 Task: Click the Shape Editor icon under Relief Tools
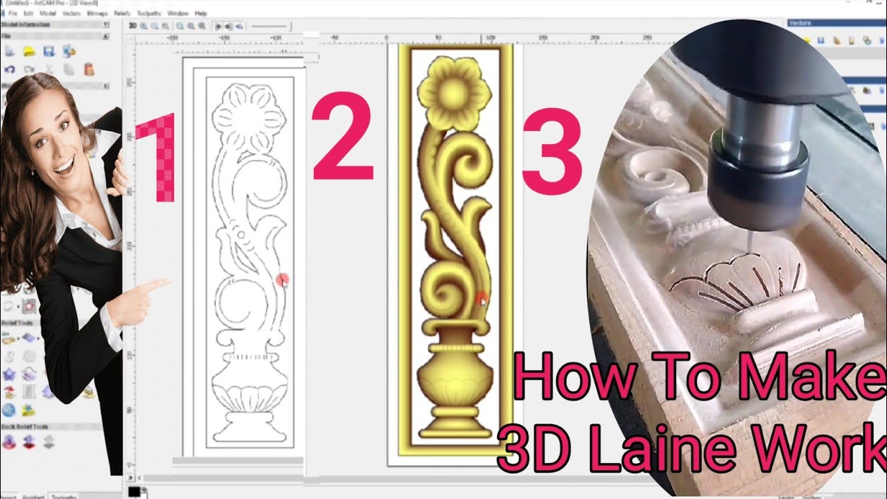pyautogui.click(x=10, y=338)
